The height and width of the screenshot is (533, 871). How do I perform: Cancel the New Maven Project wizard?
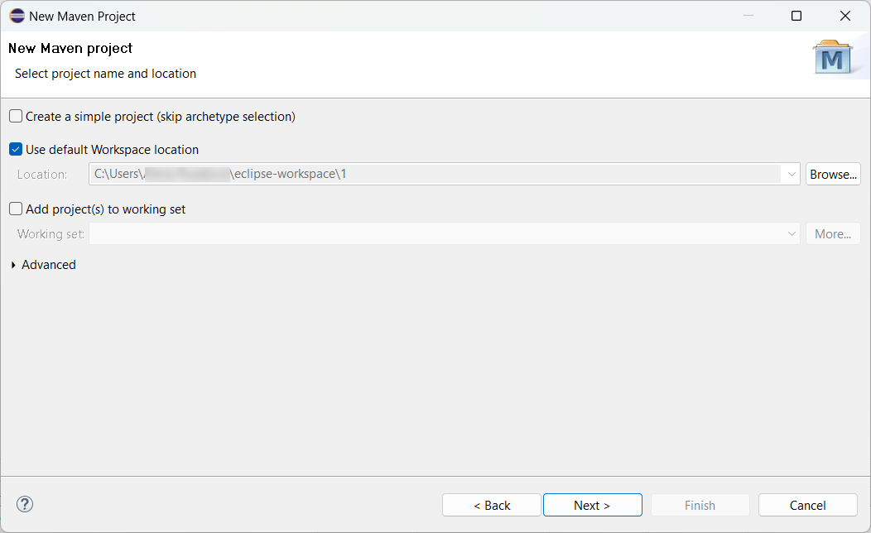(x=808, y=505)
